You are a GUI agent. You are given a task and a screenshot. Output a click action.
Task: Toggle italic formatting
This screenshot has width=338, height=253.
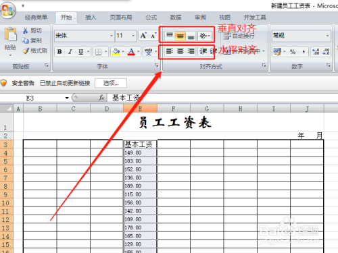pyautogui.click(x=70, y=52)
